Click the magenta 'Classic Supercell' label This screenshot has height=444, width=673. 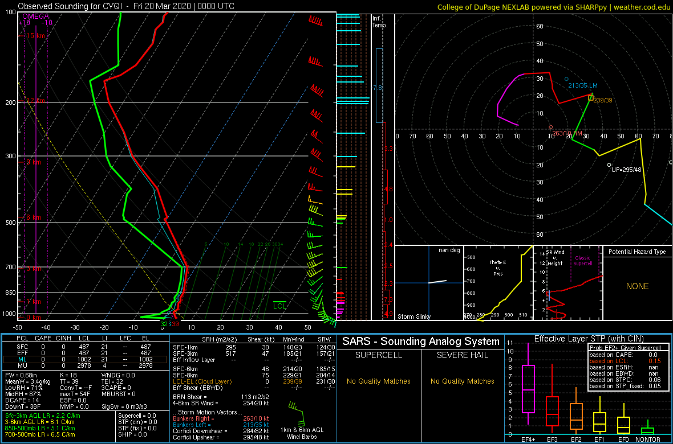582,261
